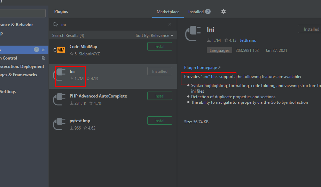Click the Detection of duplicate properties bullet

point(233,97)
